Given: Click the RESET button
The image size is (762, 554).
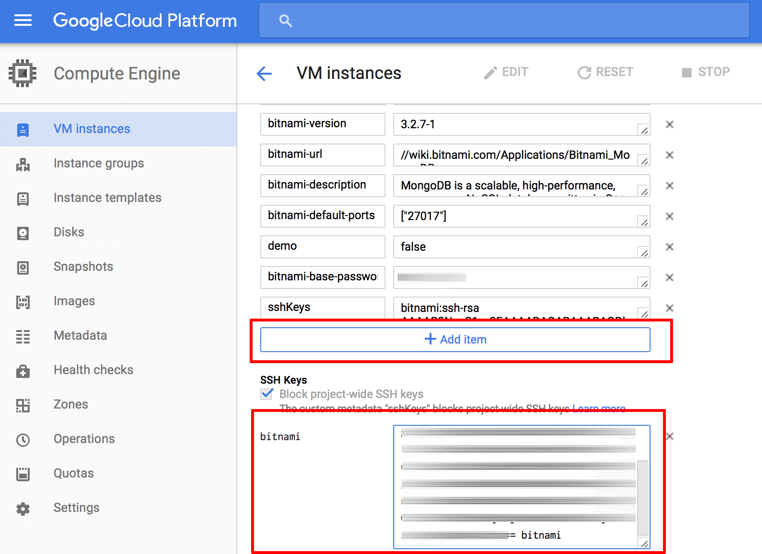Looking at the screenshot, I should click(x=605, y=72).
